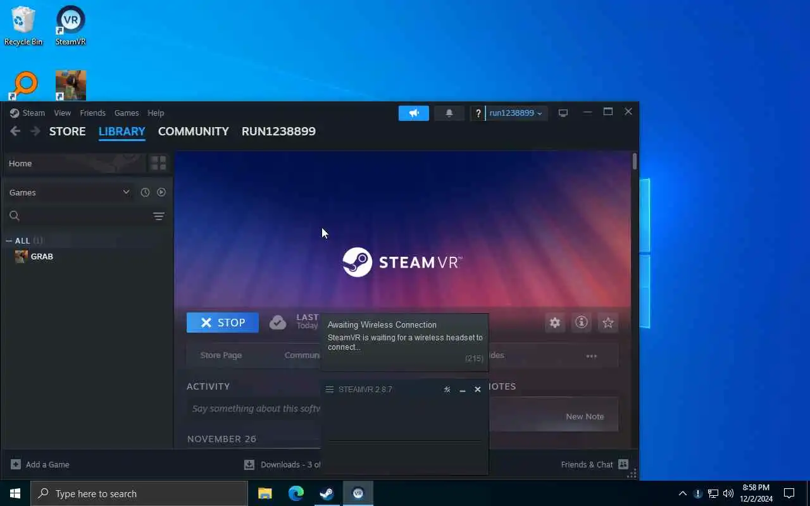Open the Store Page link
The image size is (810, 506).
tap(221, 355)
